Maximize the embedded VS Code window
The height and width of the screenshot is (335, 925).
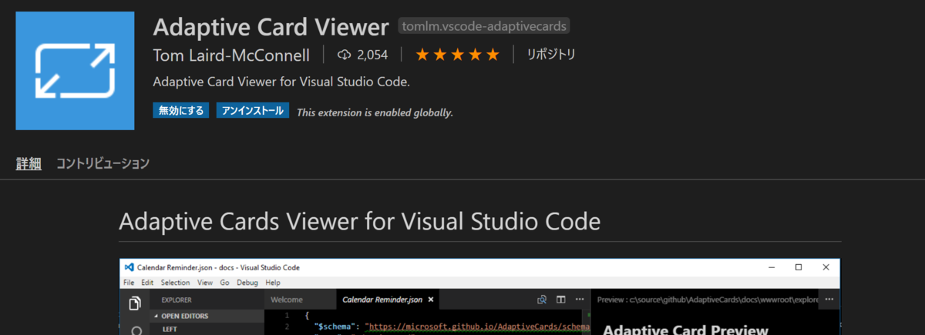pyautogui.click(x=799, y=267)
